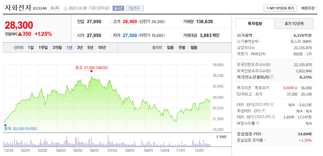Viewport: 323px width, 156px height.
Task: Click help icon next to PER EPS(2023.09)
Action: pos(272,105)
